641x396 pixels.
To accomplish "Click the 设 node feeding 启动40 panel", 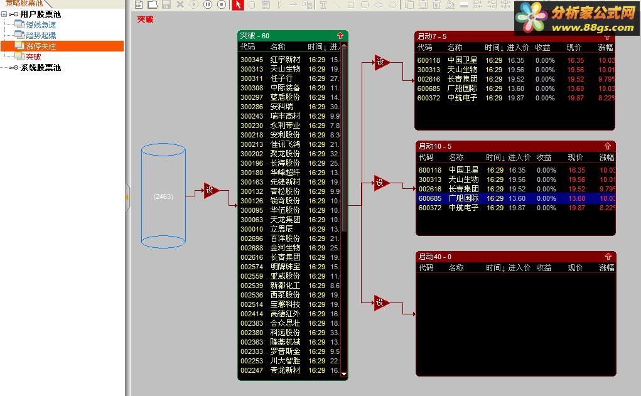I will [x=382, y=302].
